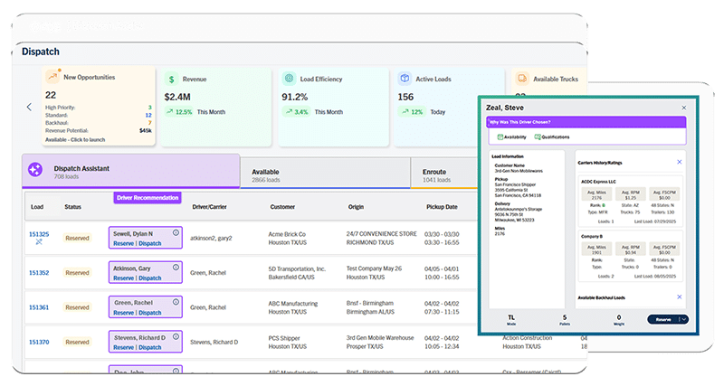Open info icon for Atkinson, Gary recommendation
The image size is (724, 386).
click(x=176, y=268)
